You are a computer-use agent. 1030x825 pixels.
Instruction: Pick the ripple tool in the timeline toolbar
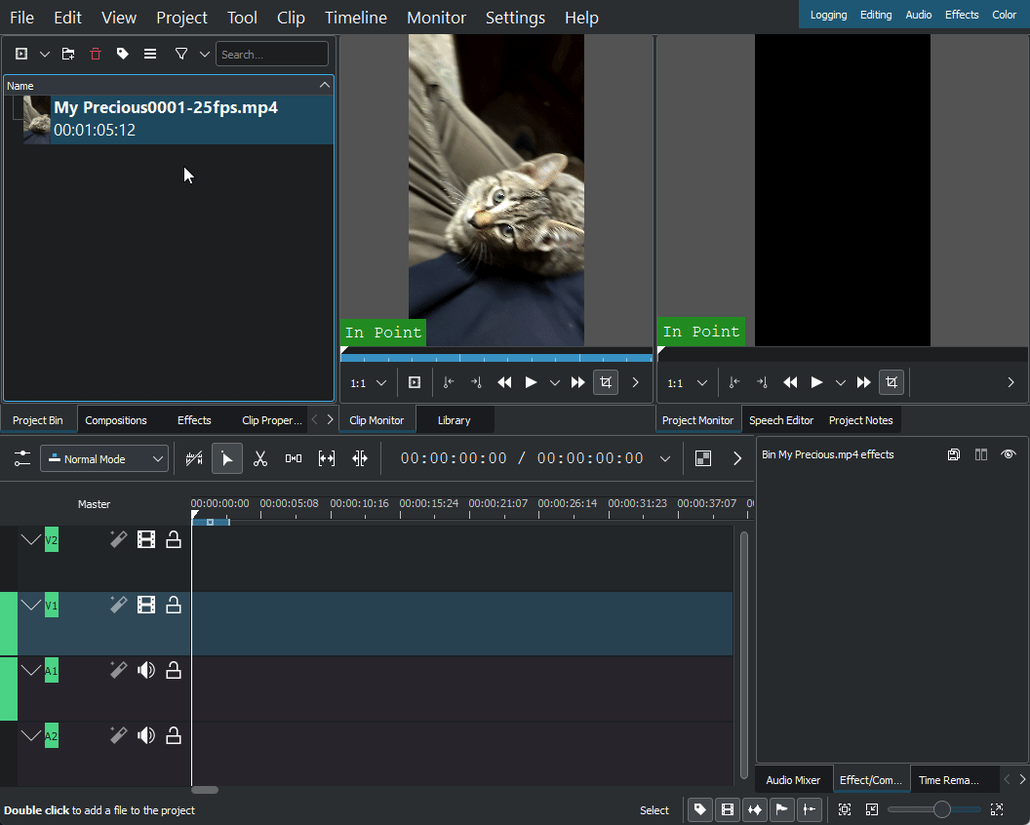(x=359, y=458)
